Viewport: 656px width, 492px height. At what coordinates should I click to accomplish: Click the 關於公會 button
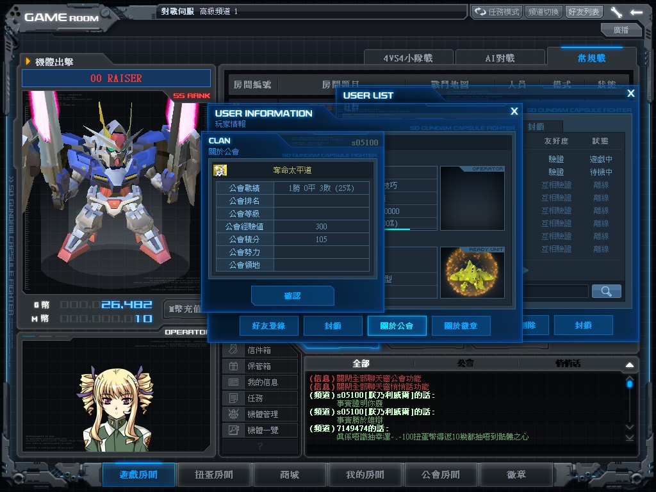[397, 326]
